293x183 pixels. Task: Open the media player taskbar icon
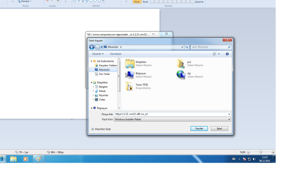tap(25, 159)
